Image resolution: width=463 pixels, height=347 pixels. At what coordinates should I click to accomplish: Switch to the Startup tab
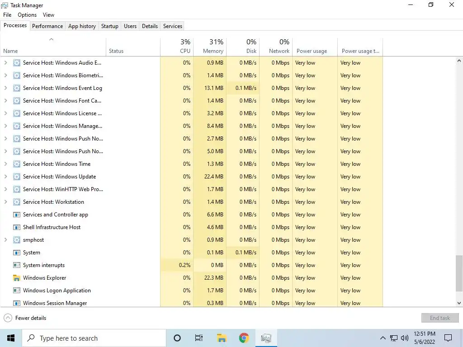point(110,26)
